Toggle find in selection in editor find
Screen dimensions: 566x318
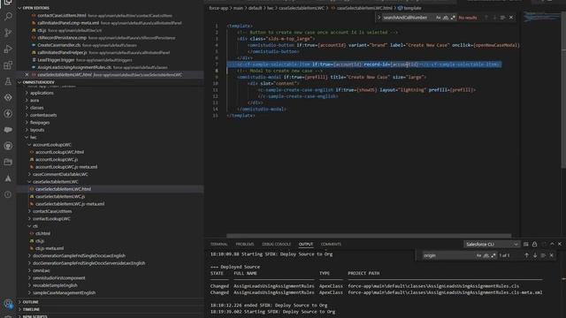click(x=502, y=18)
